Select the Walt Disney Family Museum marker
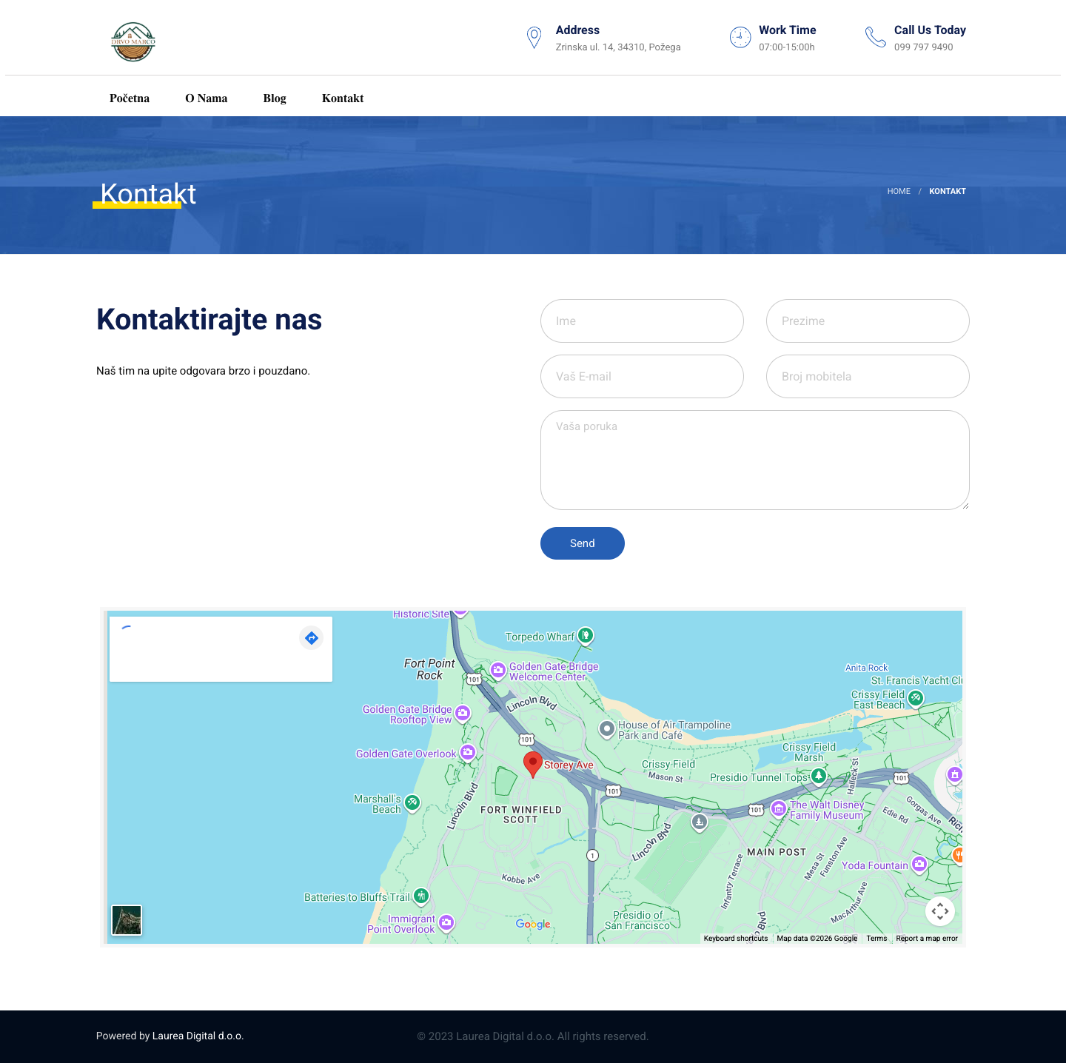 click(x=779, y=809)
